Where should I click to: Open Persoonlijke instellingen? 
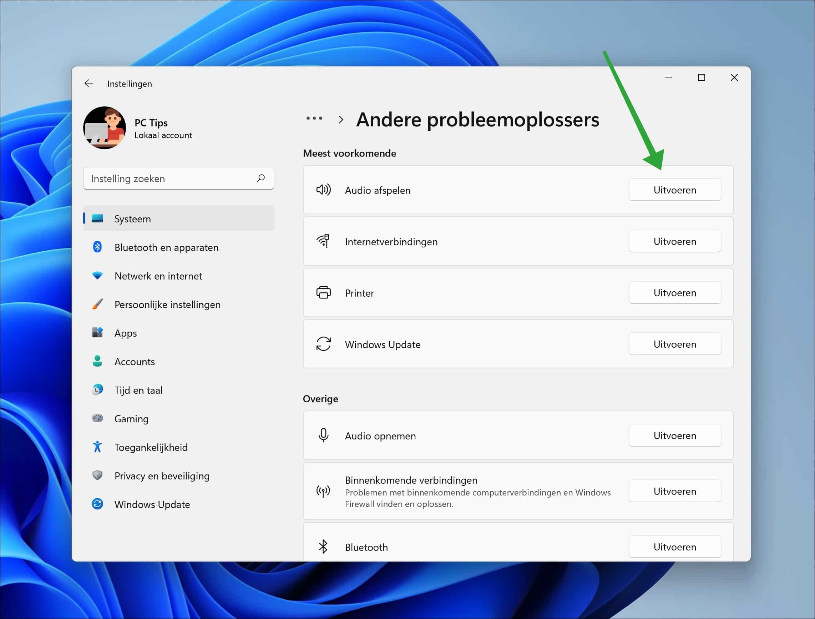click(x=179, y=305)
